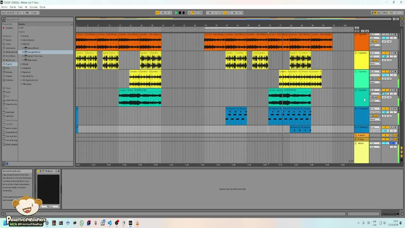This screenshot has width=405, height=228.
Task: Open the Crear menu
Action: 21,7
